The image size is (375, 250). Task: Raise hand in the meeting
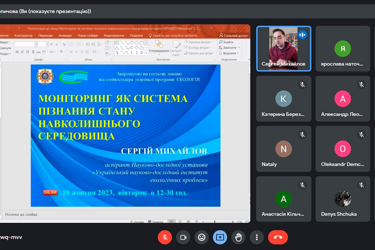[x=238, y=237]
